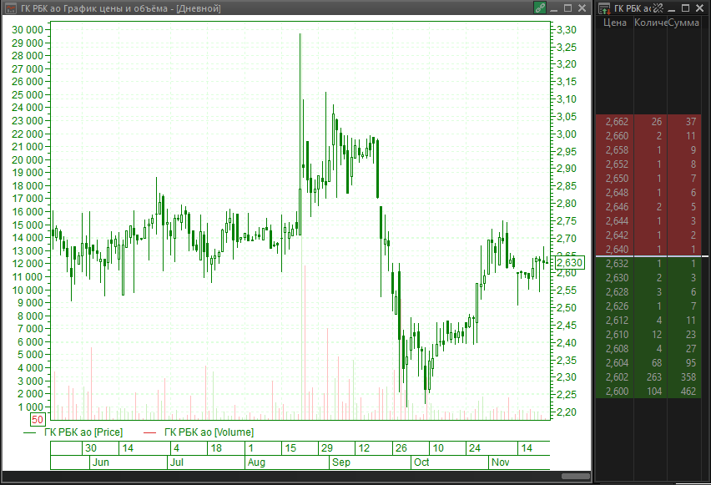Click the current price label 2,630 on axis
711x485 pixels.
coord(569,263)
